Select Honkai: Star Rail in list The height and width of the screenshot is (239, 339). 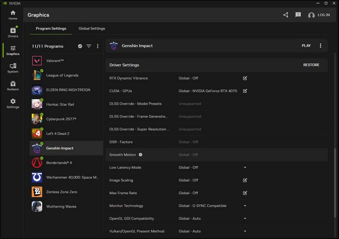[x=66, y=104]
